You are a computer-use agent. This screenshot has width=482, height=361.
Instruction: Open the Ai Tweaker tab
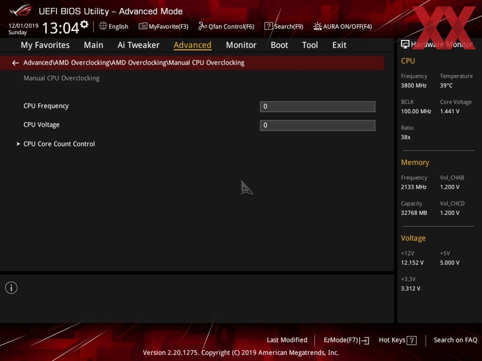click(x=139, y=45)
